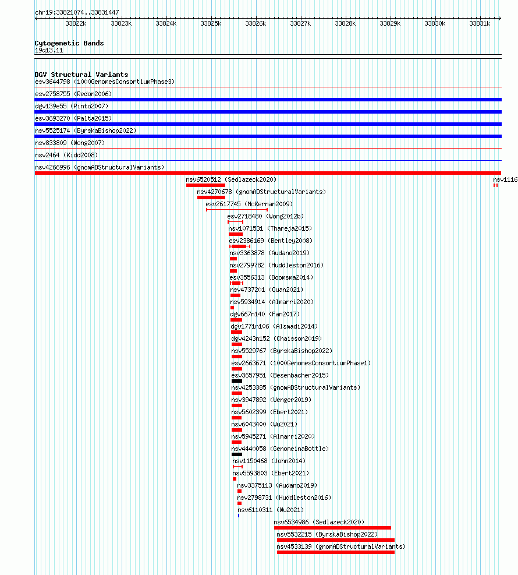
Task: Click nsv4440058 GenomeinaBottle label
Action: click(x=281, y=449)
